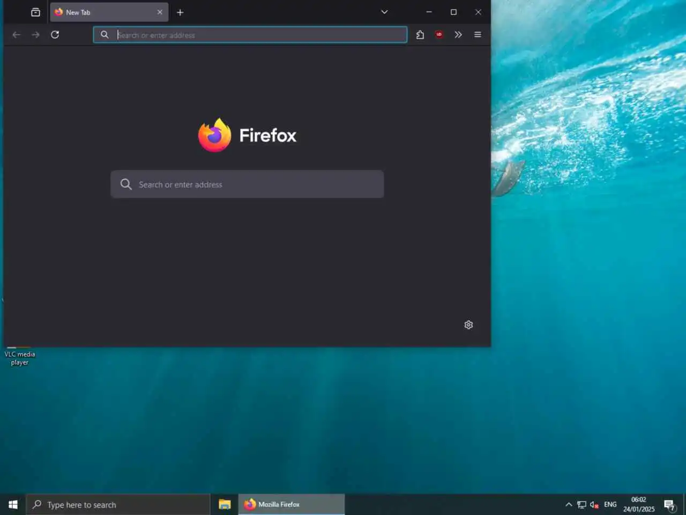
Task: Open the Extensions puzzle button
Action: point(420,35)
